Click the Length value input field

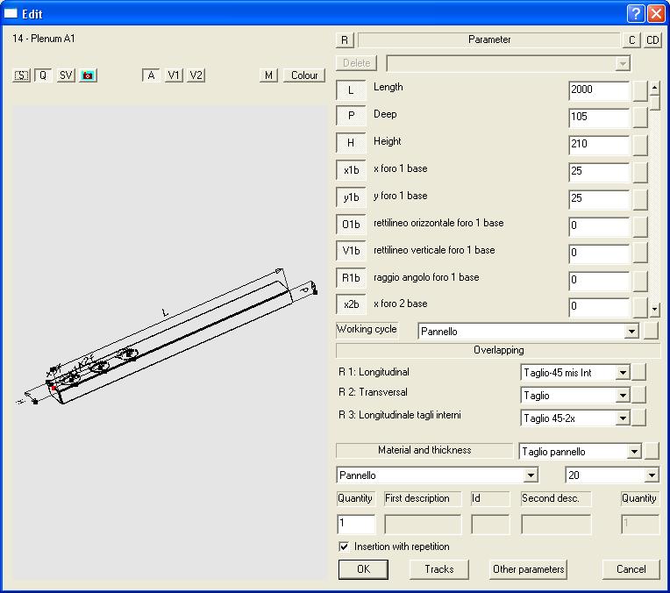(598, 90)
